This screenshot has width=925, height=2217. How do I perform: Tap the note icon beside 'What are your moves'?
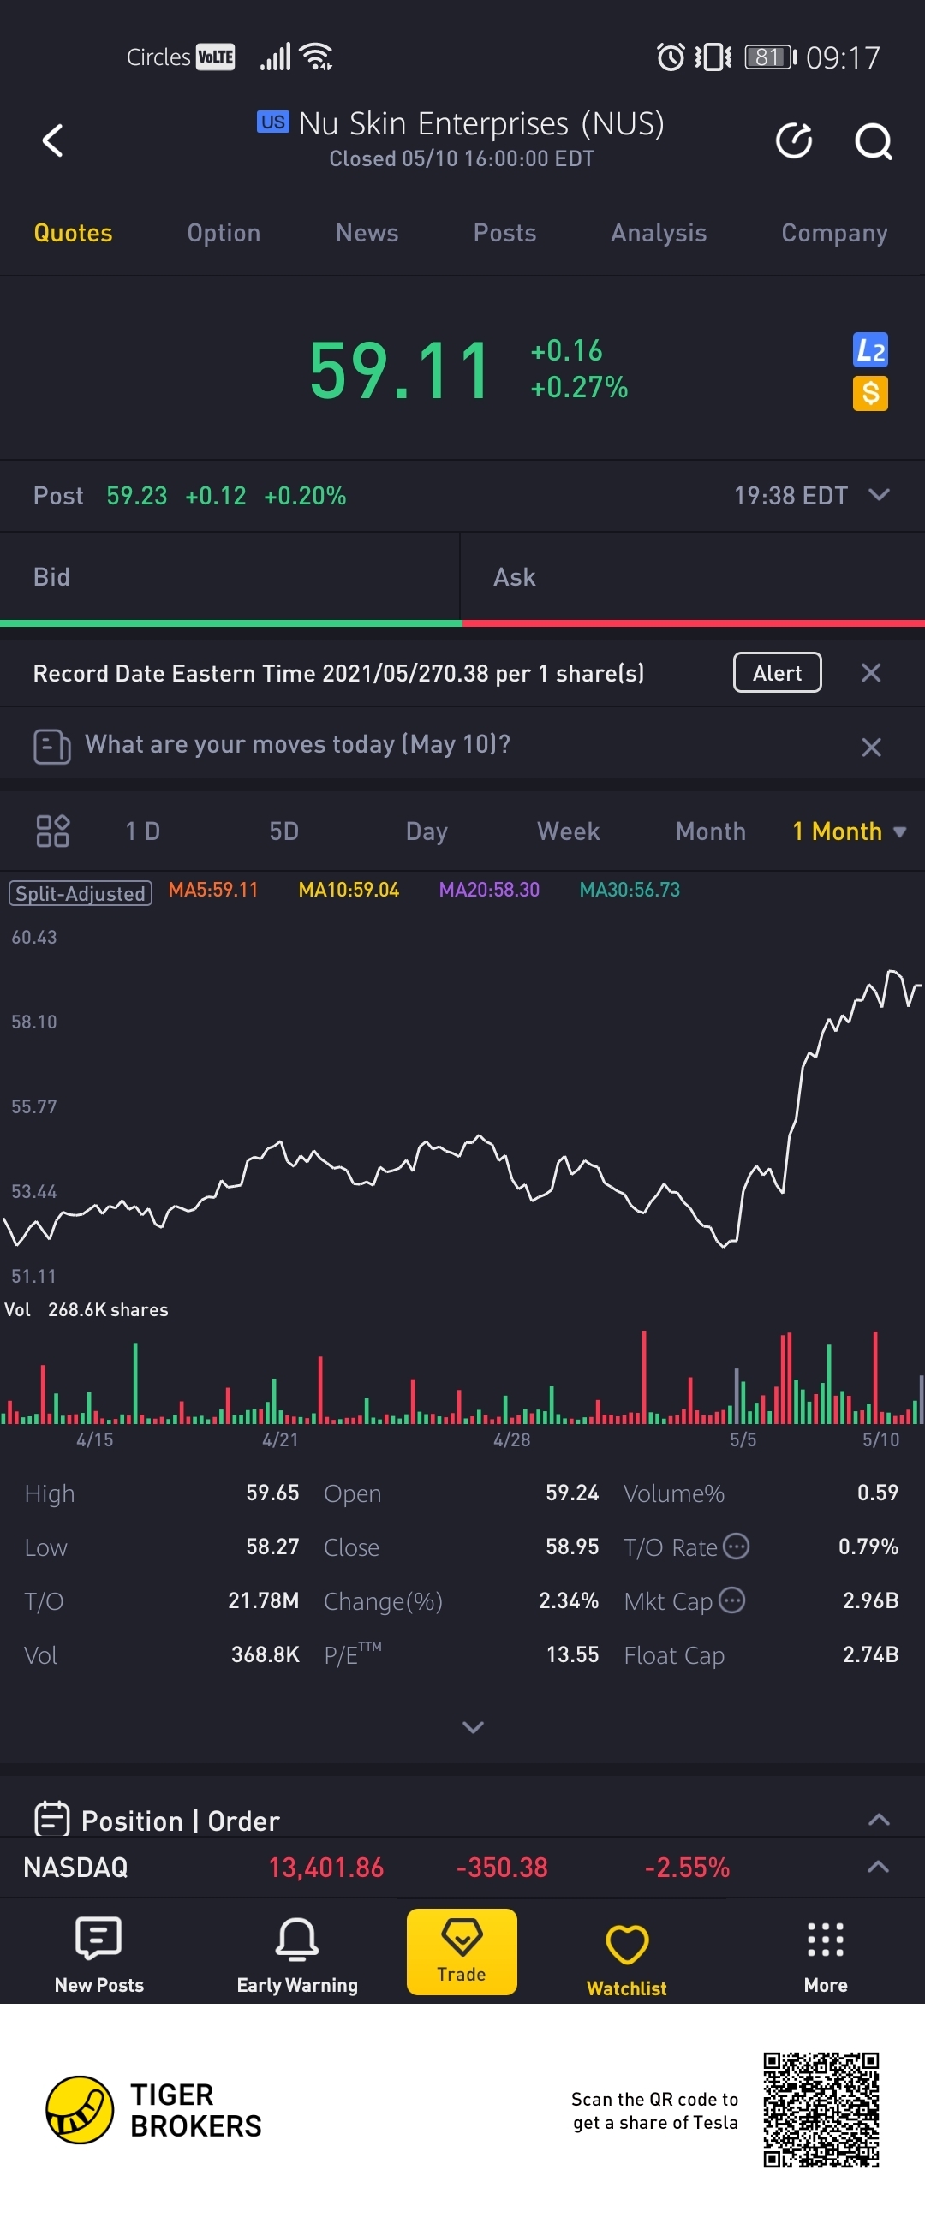(x=51, y=746)
